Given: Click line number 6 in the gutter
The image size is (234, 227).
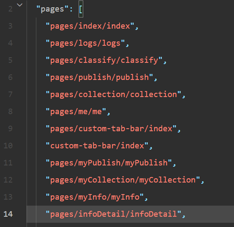Looking at the screenshot, I should pos(10,77).
